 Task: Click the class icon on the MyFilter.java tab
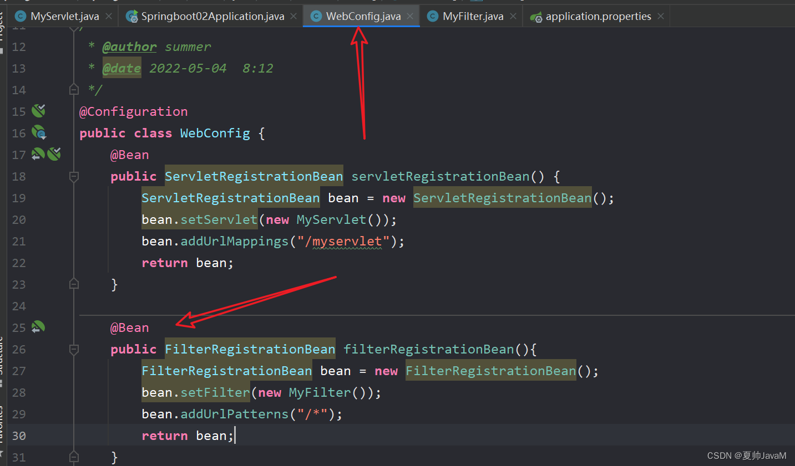tap(432, 16)
